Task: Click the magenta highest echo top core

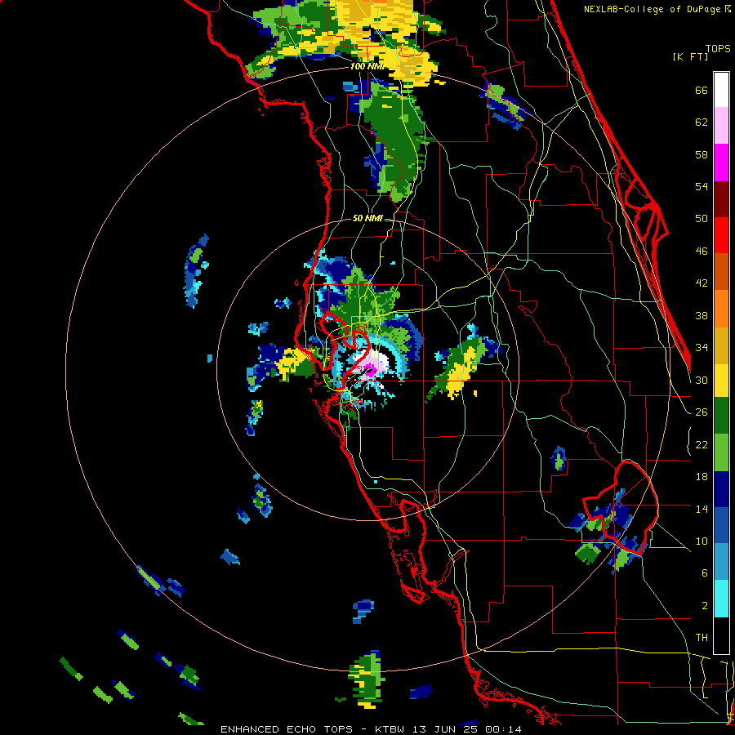Action: coord(370,370)
